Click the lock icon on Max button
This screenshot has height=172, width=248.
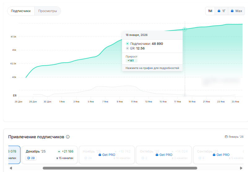click(232, 11)
